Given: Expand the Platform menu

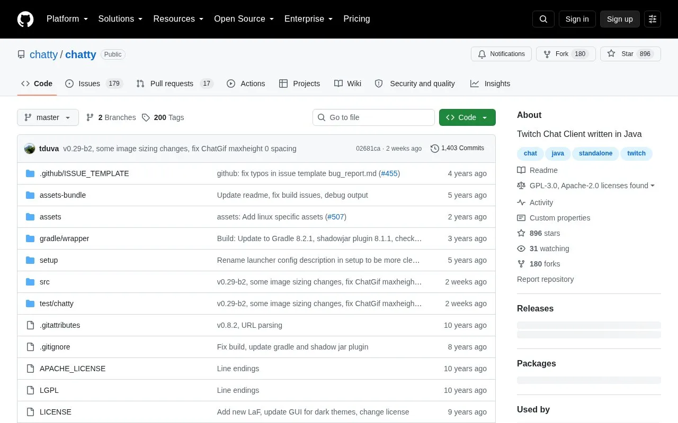Looking at the screenshot, I should click(x=67, y=19).
